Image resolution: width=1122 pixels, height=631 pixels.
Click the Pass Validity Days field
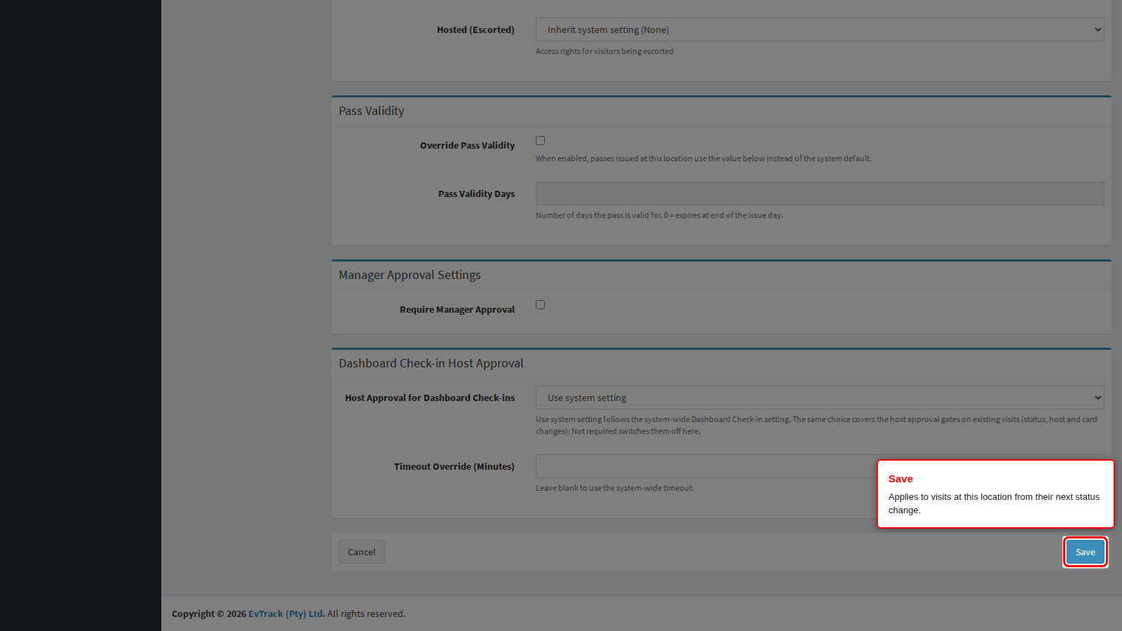coord(820,194)
